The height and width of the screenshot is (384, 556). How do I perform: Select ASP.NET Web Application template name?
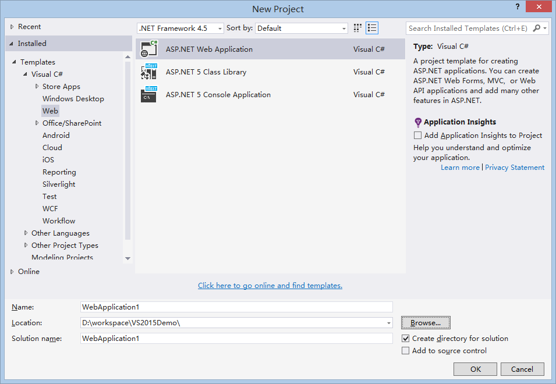tap(209, 49)
